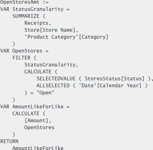Click the SUMMARIZE function keyword
The width and height of the screenshot is (153, 150).
26,16
